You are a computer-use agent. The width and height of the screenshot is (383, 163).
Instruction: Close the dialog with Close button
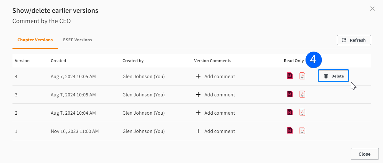pos(364,154)
